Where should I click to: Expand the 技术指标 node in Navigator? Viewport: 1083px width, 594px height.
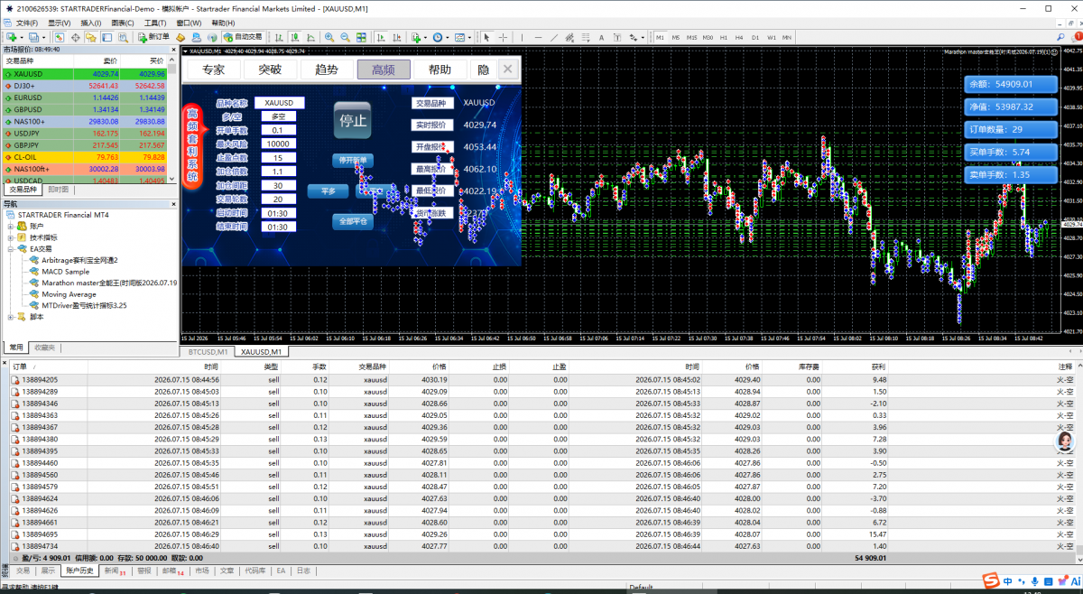[x=11, y=237]
